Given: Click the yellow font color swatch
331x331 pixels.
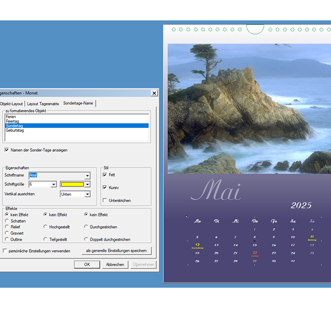Looking at the screenshot, I should (x=72, y=184).
